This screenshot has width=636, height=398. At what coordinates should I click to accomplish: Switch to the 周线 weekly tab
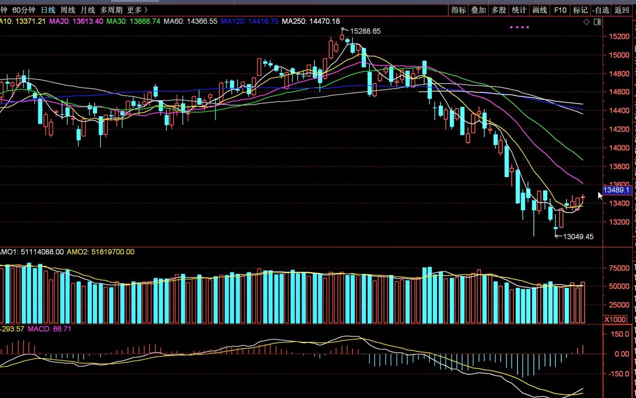[x=68, y=10]
